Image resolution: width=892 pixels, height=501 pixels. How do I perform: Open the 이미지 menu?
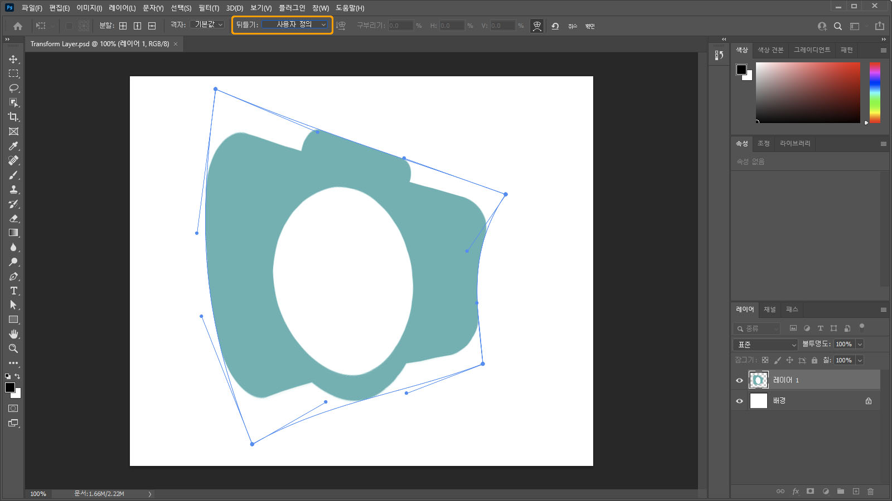tap(89, 8)
